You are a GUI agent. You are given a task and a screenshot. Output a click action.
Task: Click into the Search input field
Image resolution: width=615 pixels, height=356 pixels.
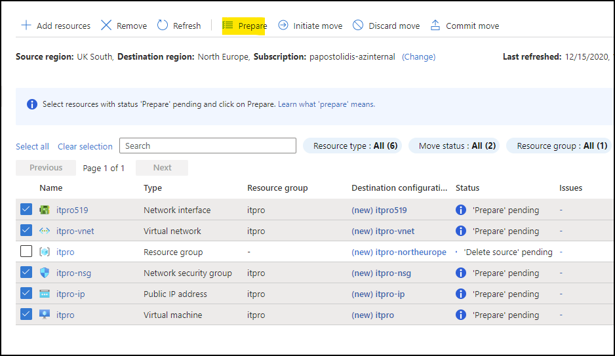point(208,146)
